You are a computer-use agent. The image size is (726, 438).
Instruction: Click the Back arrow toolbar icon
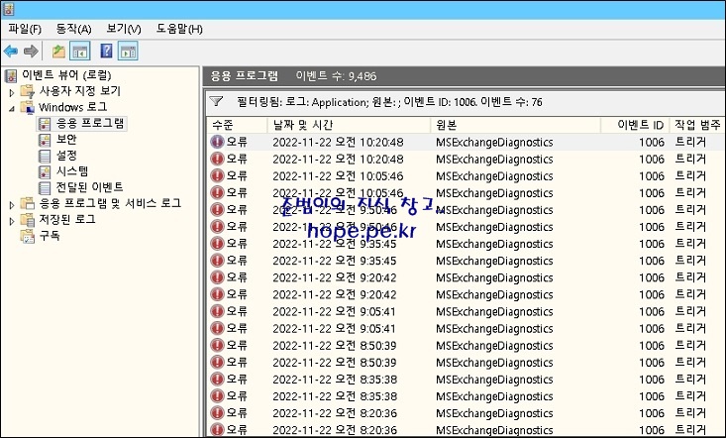[x=11, y=51]
